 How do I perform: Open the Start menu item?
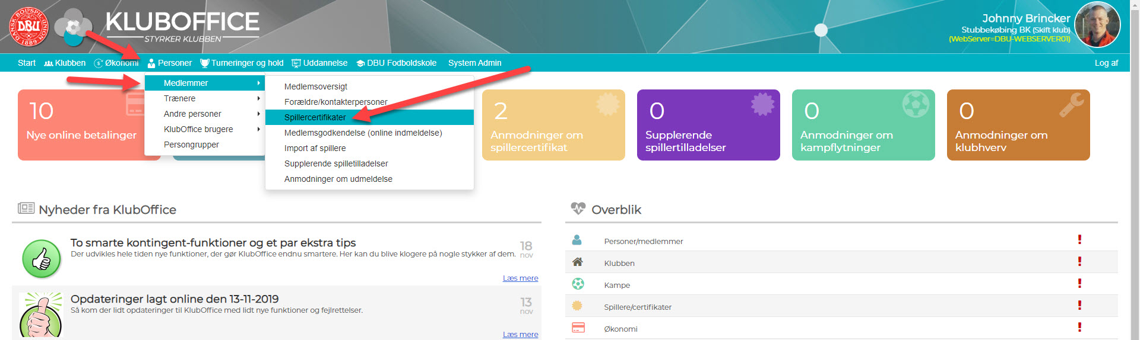27,63
